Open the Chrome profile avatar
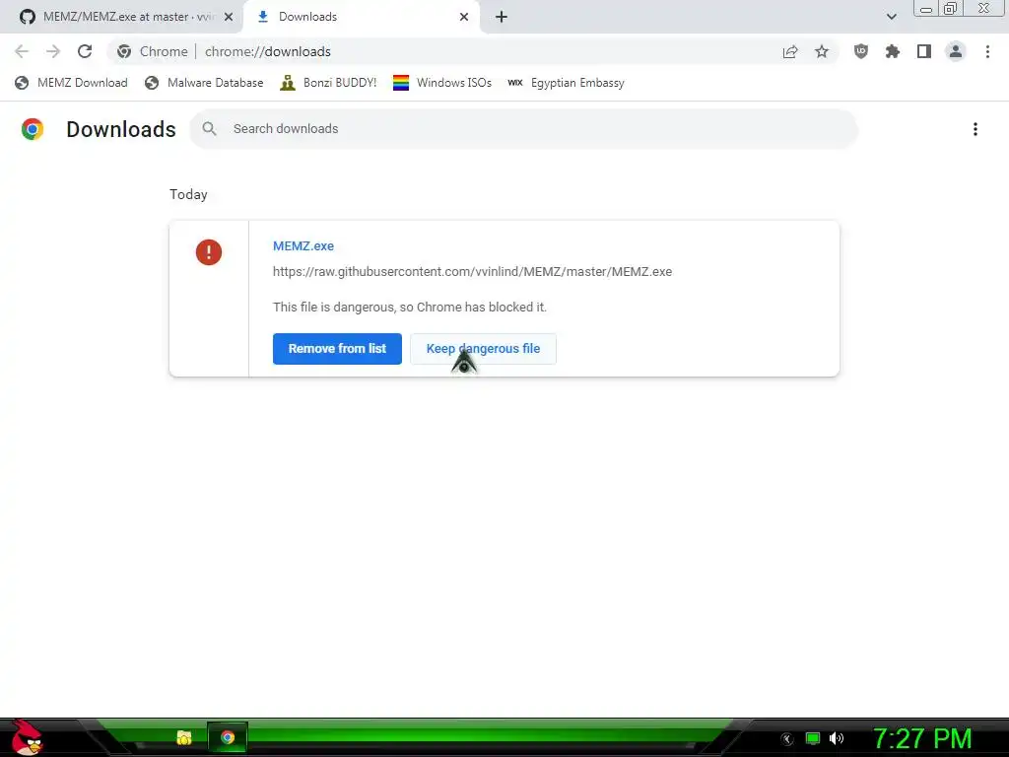 pos(956,51)
